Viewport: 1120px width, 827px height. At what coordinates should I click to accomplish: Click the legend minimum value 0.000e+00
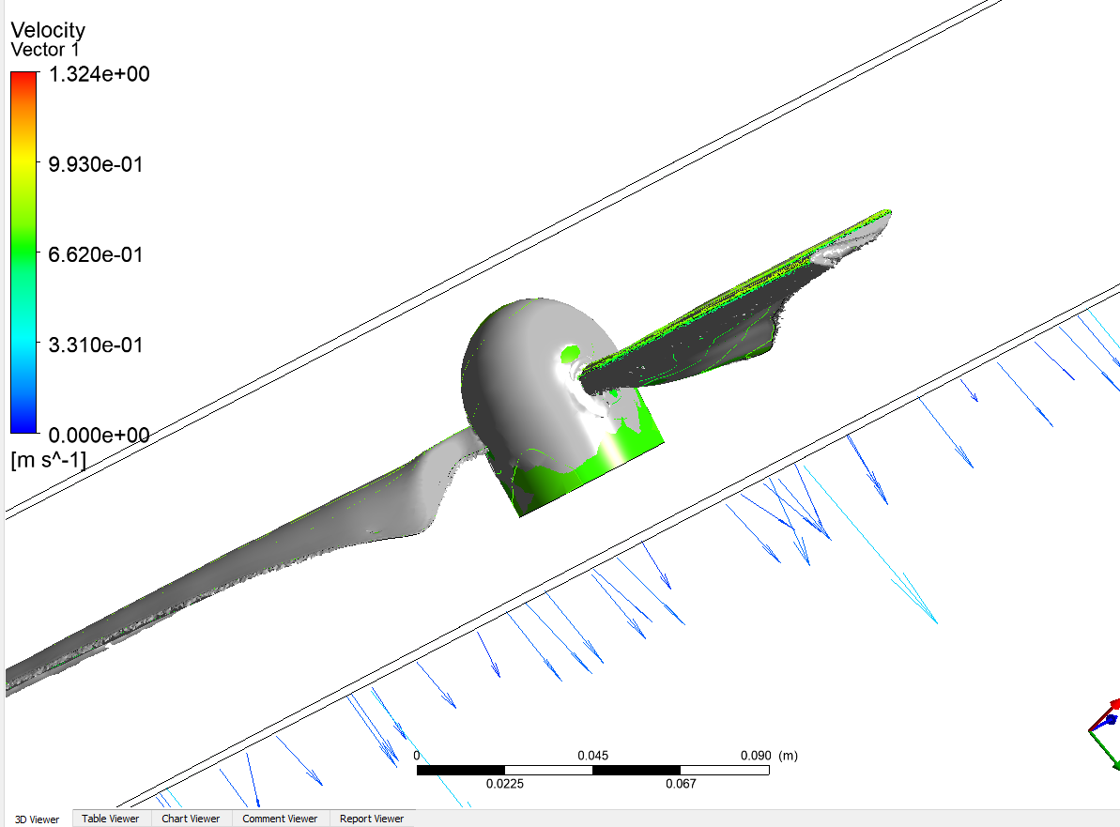(99, 435)
